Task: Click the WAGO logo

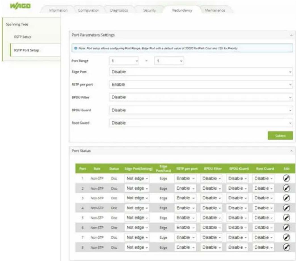Action: tap(20, 6)
